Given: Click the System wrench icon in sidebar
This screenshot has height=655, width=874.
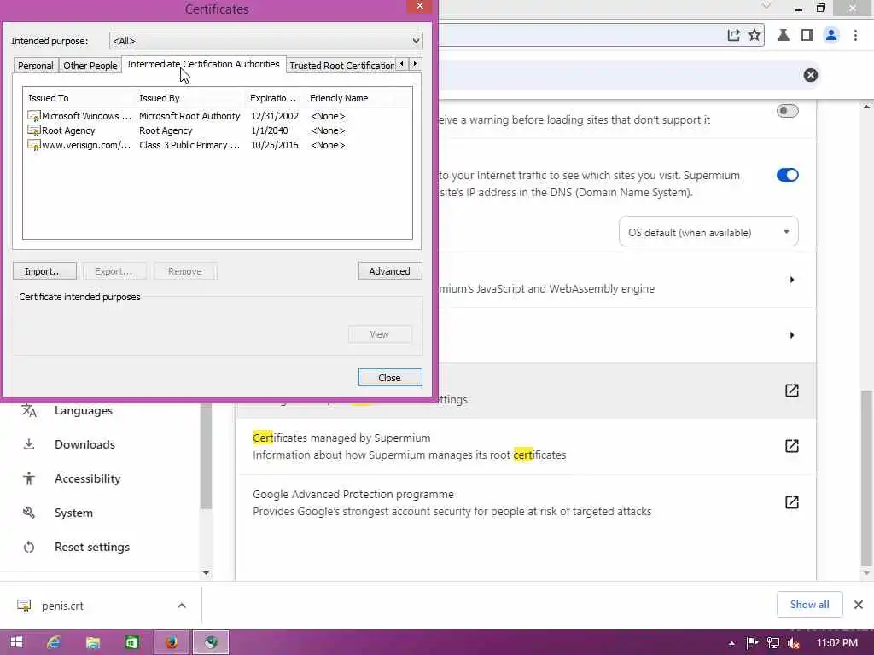Looking at the screenshot, I should coord(29,513).
